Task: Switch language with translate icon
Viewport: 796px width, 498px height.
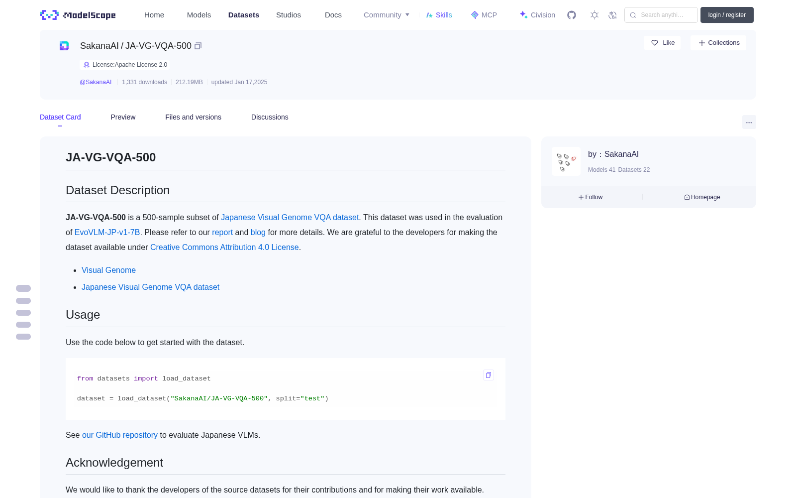Action: (612, 15)
